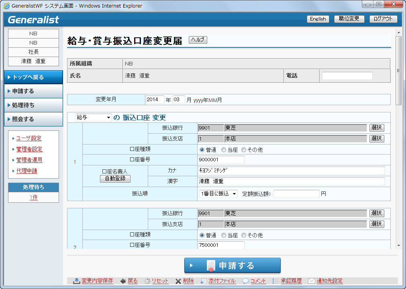Screen dimensions: 406x289
Task: Open the ユーザ設定 link
Action: [29, 138]
